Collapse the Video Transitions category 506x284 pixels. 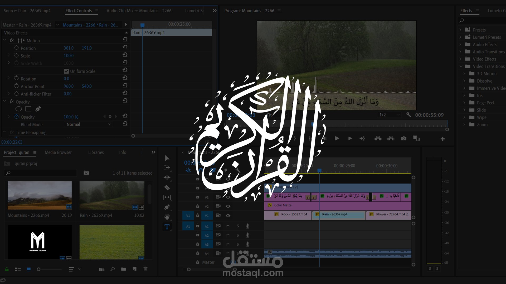click(461, 66)
